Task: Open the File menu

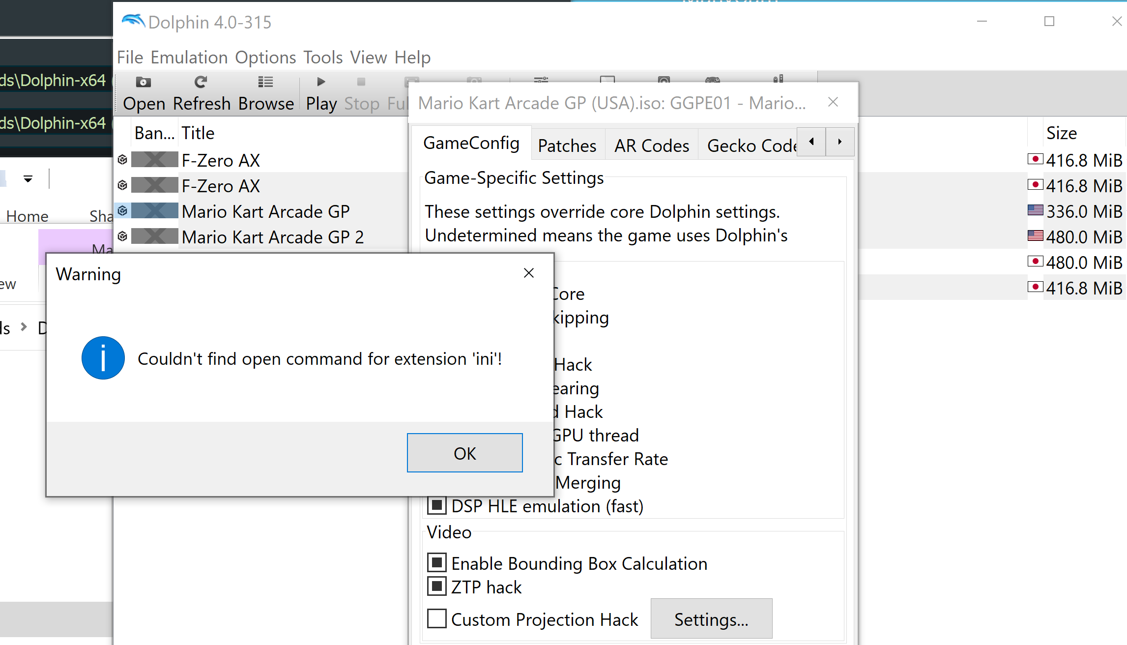Action: click(130, 58)
